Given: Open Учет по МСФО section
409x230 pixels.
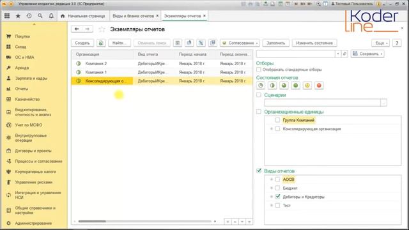Looking at the screenshot, I should [29, 125].
